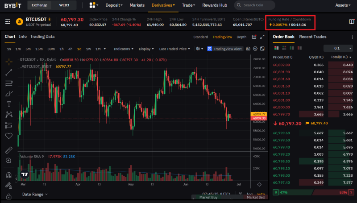Viewport: 357px width, 203px height.
Task: Collapse the drawing toolbar side arrow
Action: tap(16, 178)
